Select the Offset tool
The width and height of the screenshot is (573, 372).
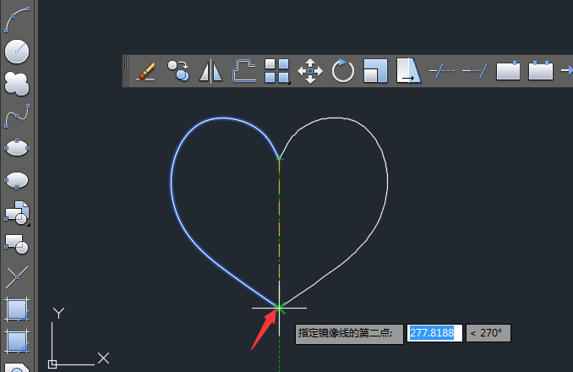(243, 71)
